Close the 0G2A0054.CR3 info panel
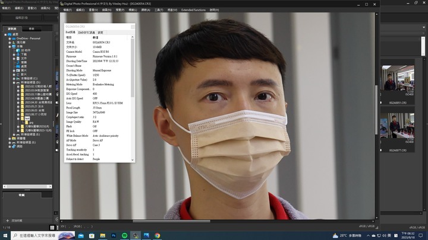Viewport: 428px width, 240px height. click(133, 27)
